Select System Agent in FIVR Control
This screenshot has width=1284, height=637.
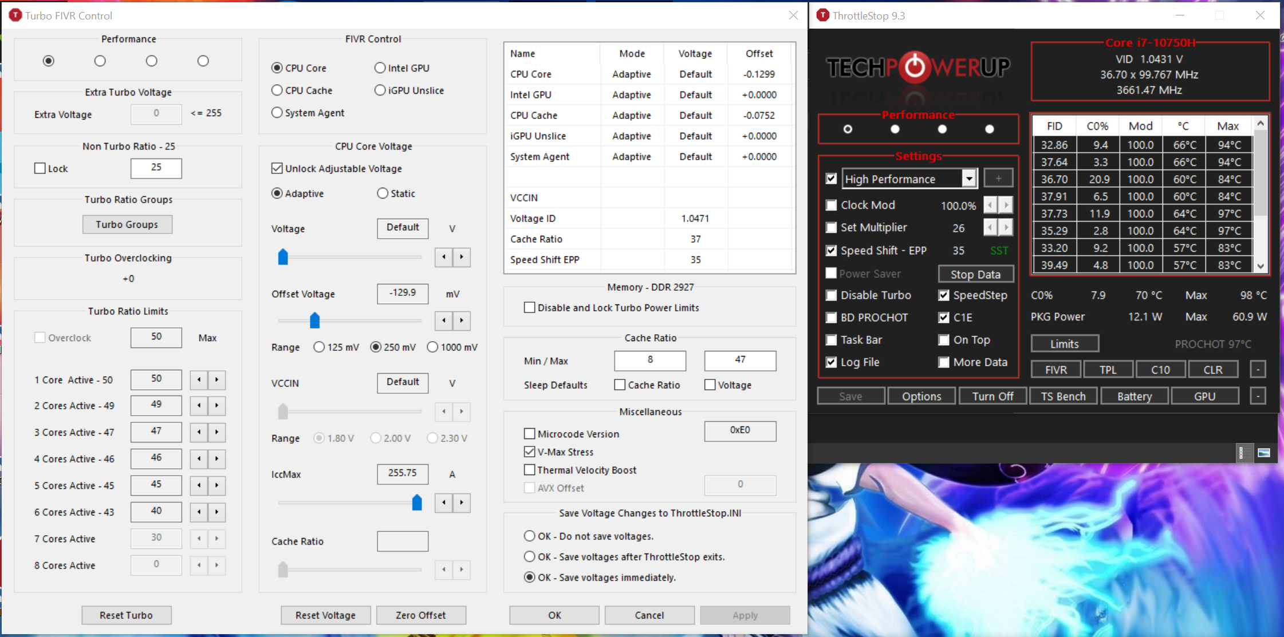[277, 113]
